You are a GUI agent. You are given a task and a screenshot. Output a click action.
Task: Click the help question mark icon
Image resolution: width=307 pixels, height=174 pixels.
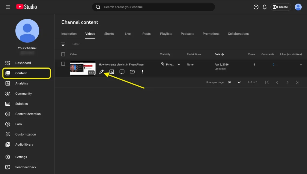pyautogui.click(x=256, y=7)
